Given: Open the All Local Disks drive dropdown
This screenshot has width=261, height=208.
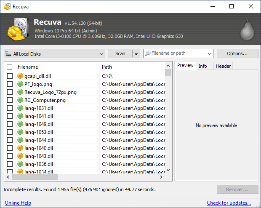Looking at the screenshot, I should click(x=101, y=54).
